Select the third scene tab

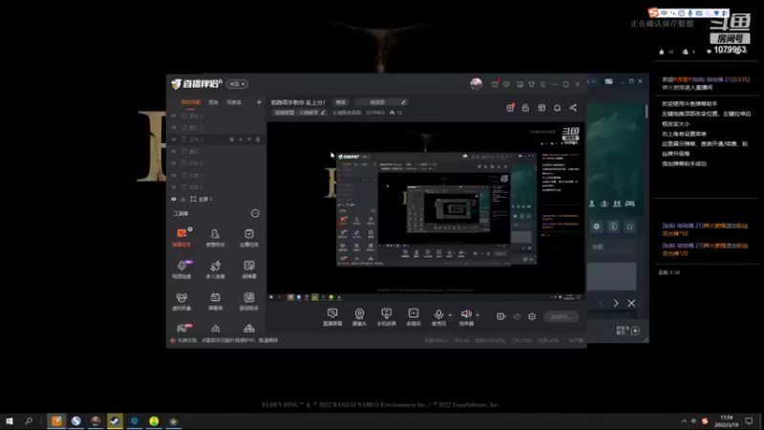pos(234,102)
